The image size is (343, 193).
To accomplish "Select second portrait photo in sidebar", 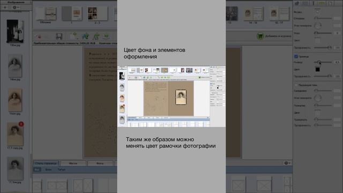I will click(15, 65).
